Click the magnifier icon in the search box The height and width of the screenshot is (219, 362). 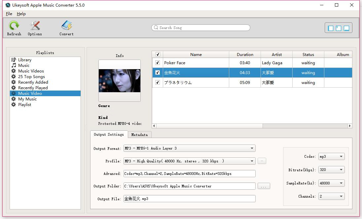[x=156, y=27]
